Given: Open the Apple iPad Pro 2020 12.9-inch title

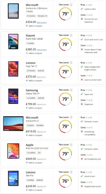Looking at the screenshot, I should coord(37,146).
